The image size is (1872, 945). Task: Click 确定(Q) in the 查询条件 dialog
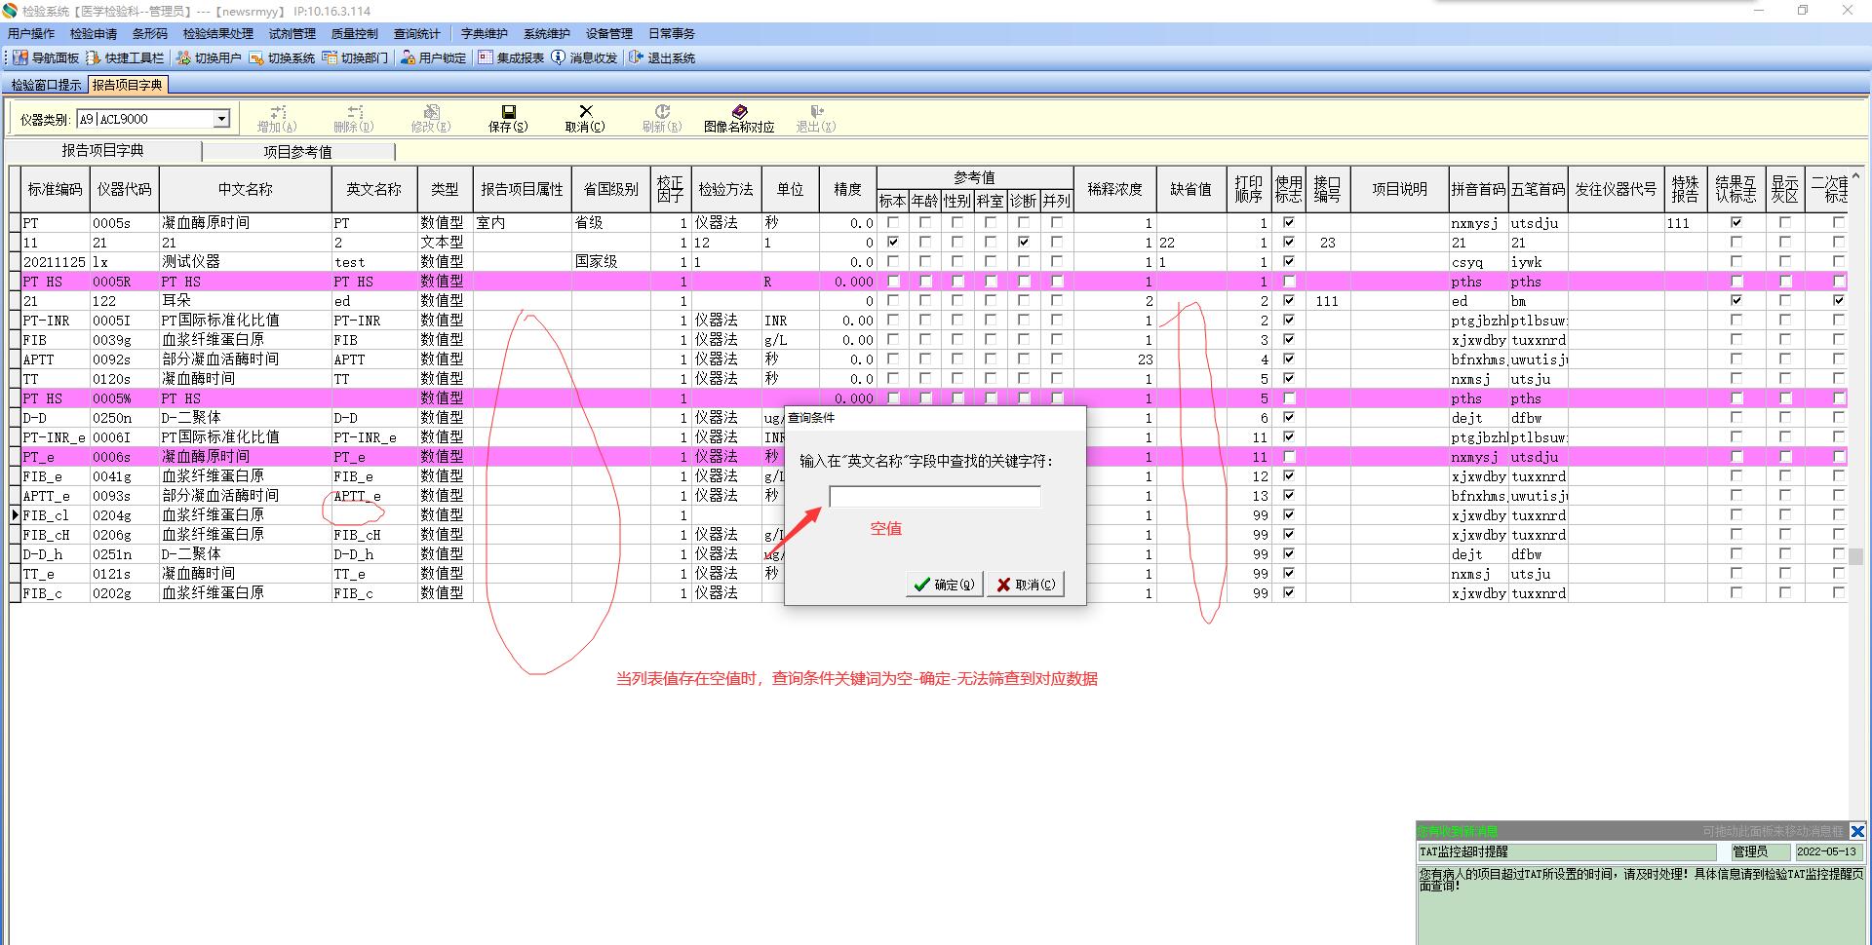click(x=944, y=585)
